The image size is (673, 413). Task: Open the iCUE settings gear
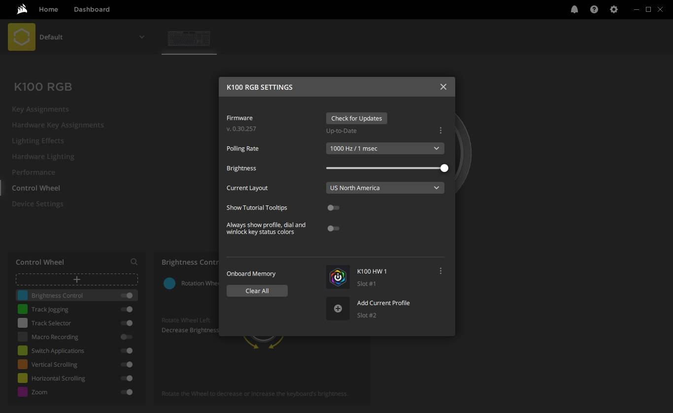[x=614, y=9]
